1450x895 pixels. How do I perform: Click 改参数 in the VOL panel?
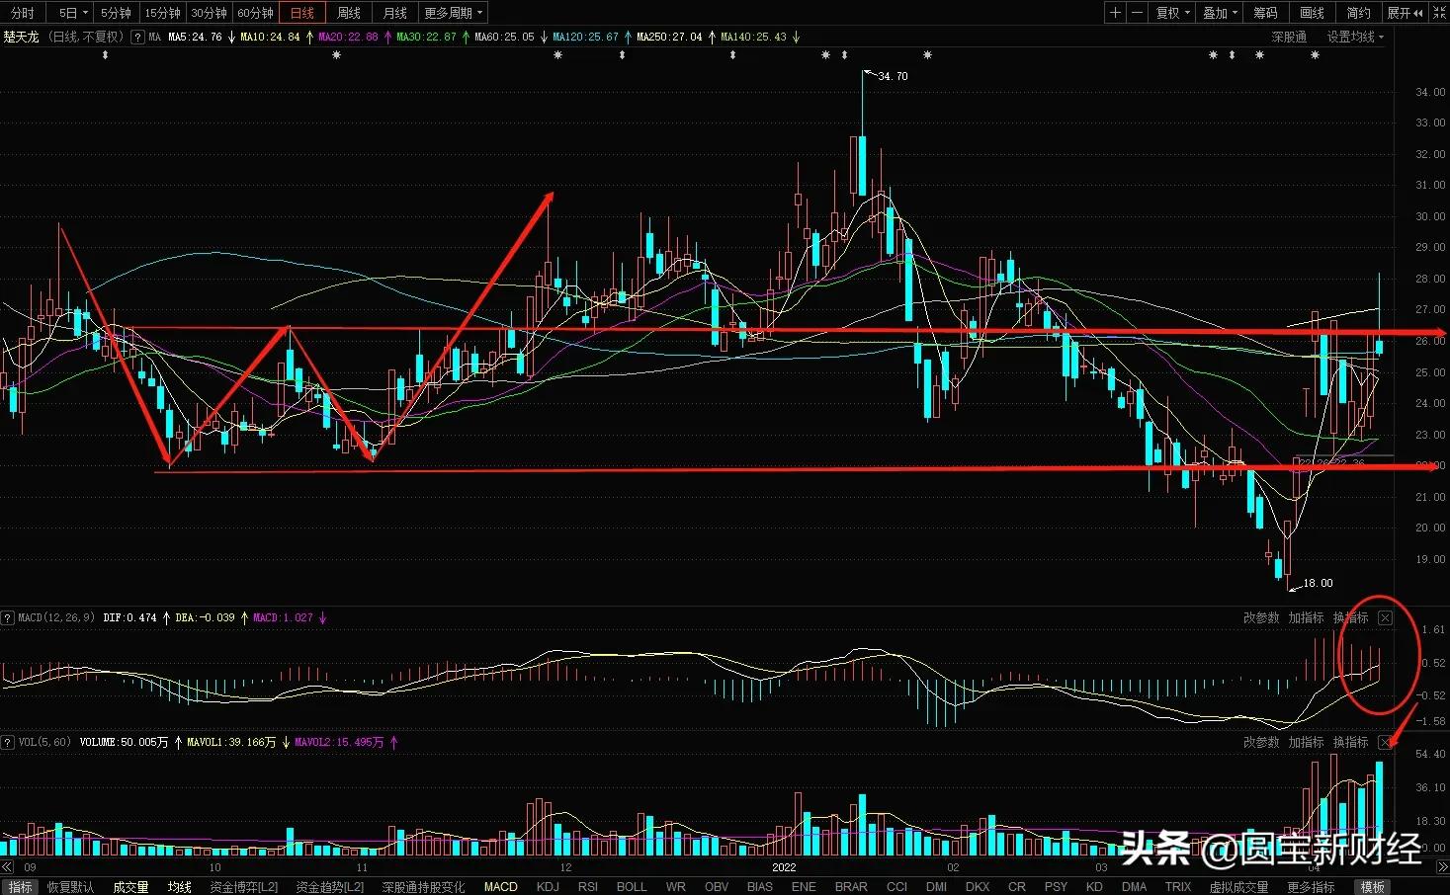(1261, 742)
